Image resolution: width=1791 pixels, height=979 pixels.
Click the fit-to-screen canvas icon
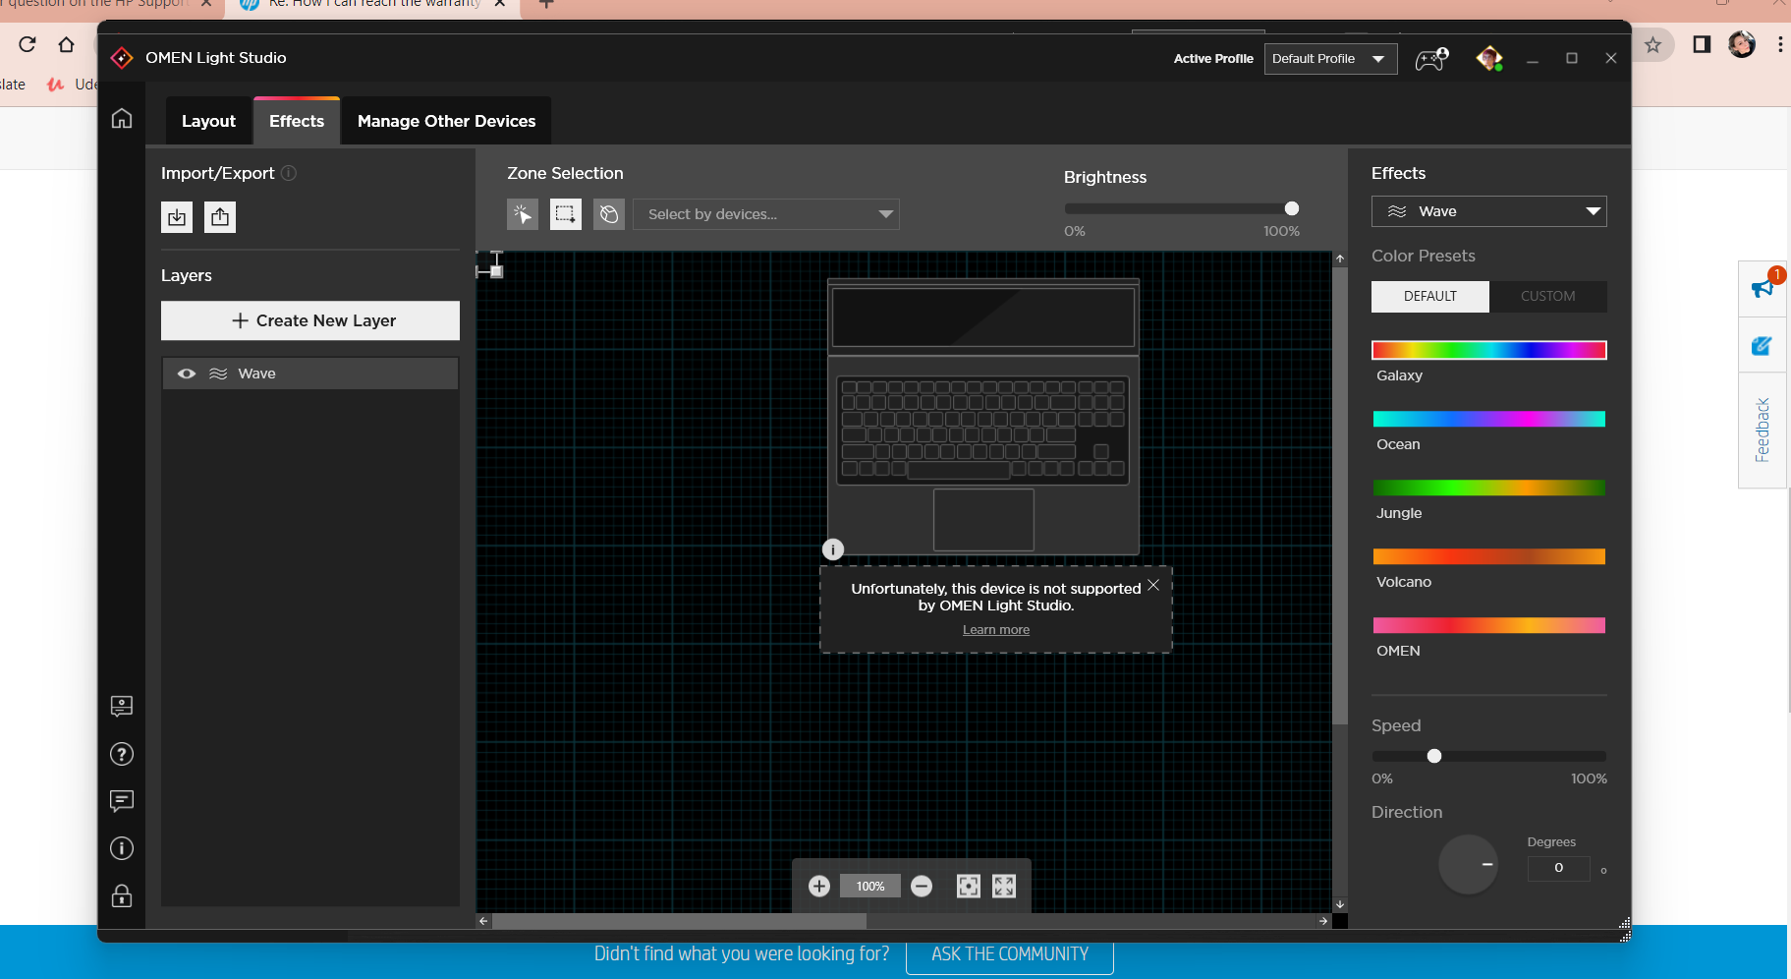969,887
